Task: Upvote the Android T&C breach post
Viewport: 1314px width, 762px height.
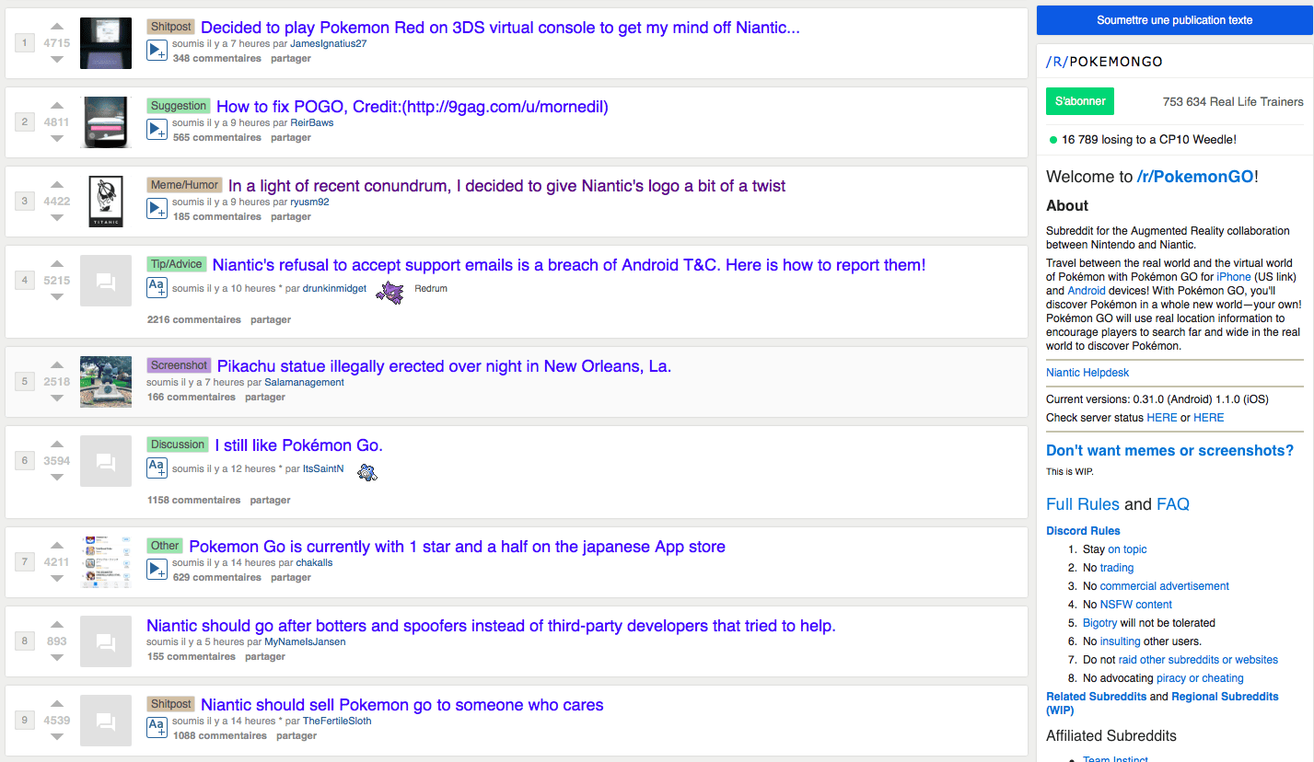Action: [57, 265]
